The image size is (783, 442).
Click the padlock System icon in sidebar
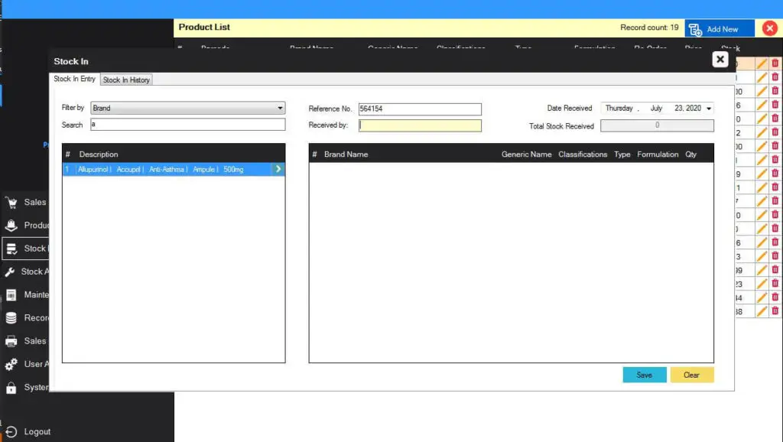[11, 388]
